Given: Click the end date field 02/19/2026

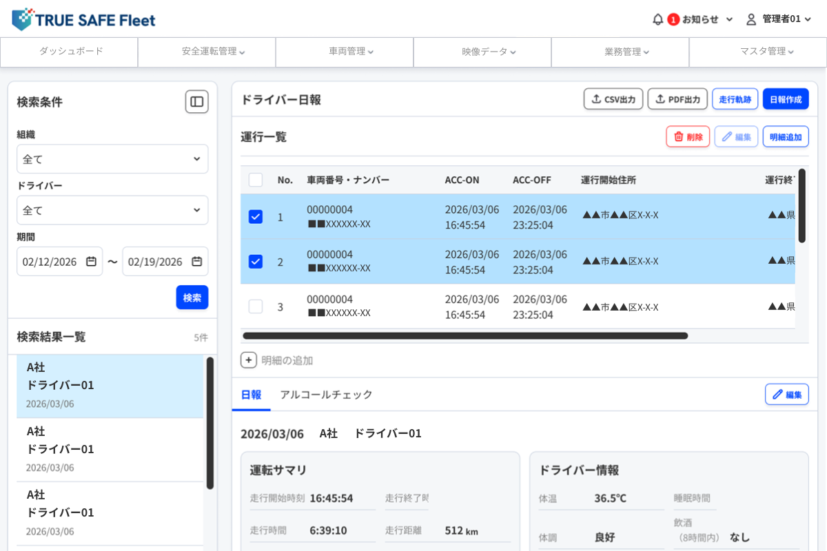Looking at the screenshot, I should point(165,262).
